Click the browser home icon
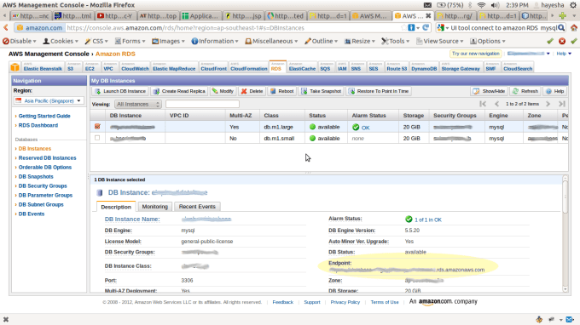Screen dimensions: 580x325 pos(574,28)
